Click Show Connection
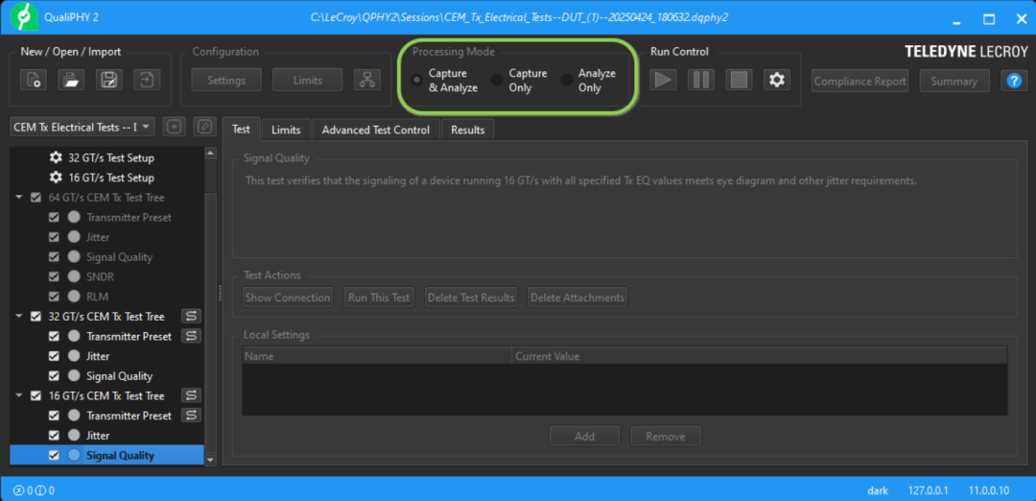Viewport: 1036px width, 501px height. 288,298
